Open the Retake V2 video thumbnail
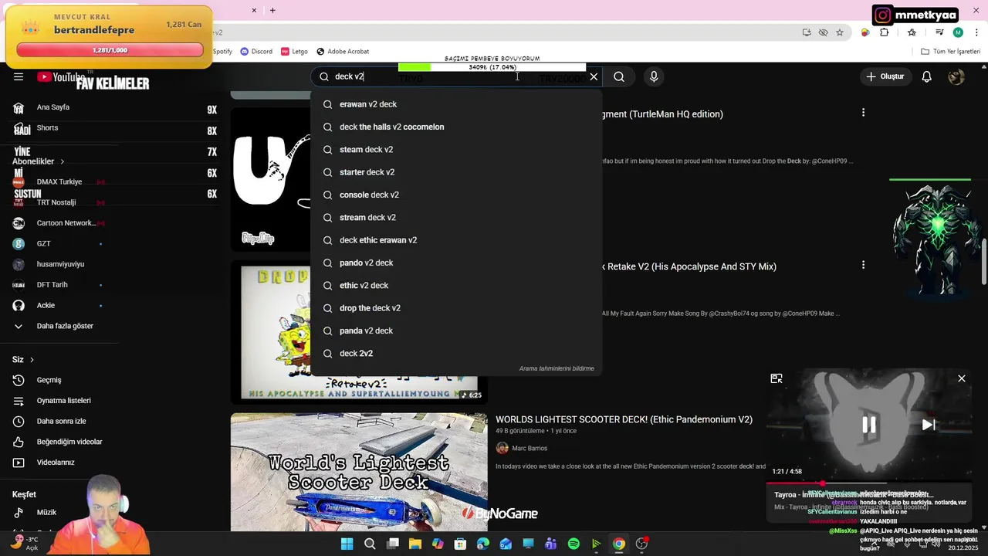Image resolution: width=988 pixels, height=556 pixels. 359,332
